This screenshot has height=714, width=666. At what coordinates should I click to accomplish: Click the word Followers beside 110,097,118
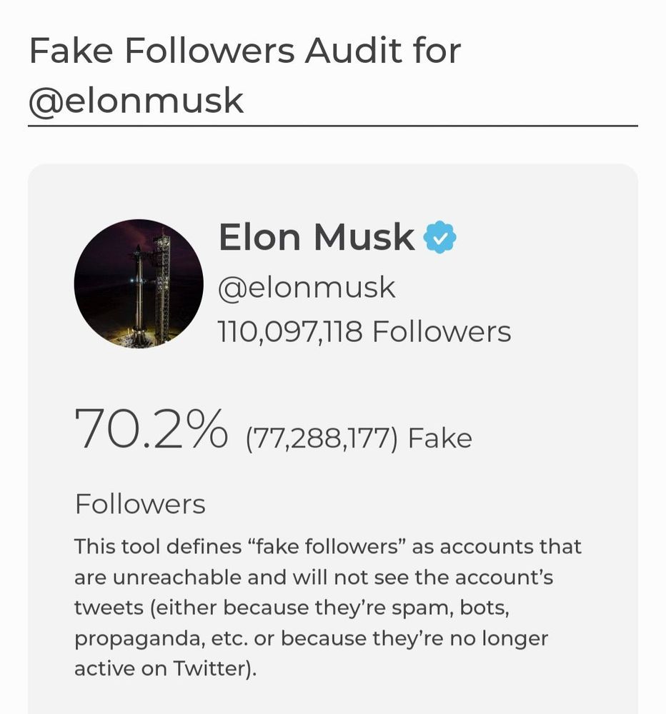(x=442, y=332)
